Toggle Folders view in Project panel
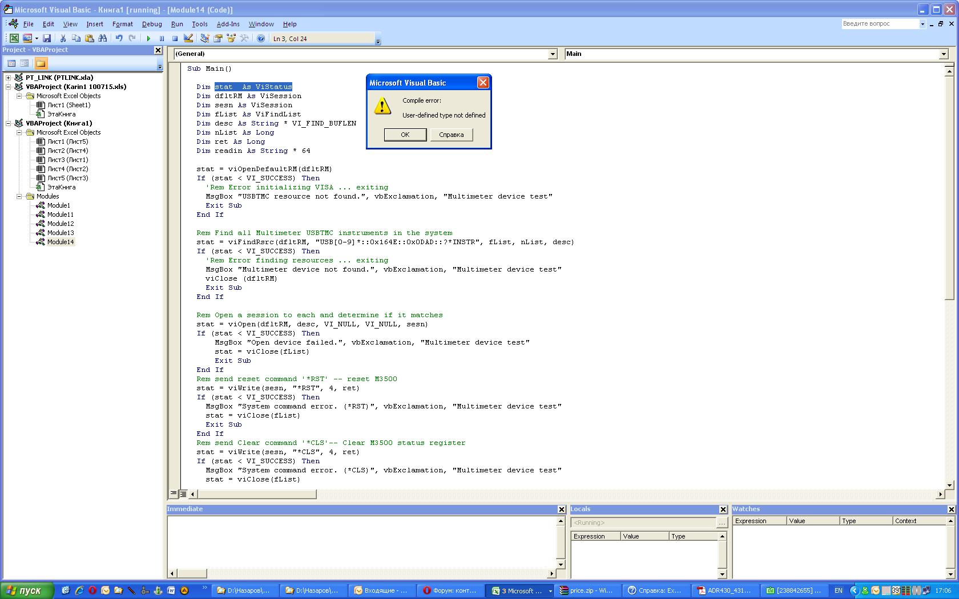The width and height of the screenshot is (959, 599). pos(41,63)
